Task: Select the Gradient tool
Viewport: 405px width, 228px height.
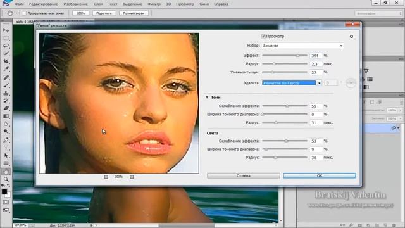Action: (6, 116)
